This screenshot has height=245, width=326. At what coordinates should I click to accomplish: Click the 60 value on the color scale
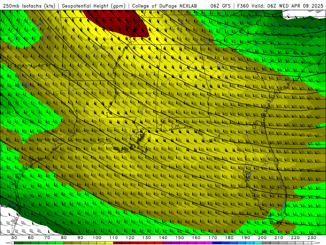31,238
